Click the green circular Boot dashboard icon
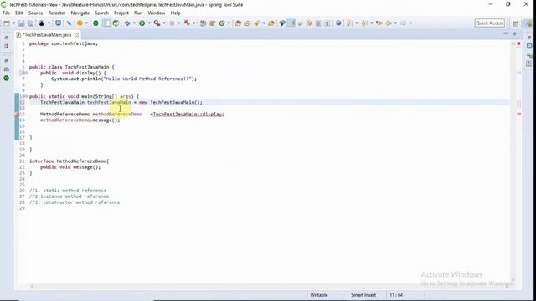This screenshot has height=301, width=536. 95,23
